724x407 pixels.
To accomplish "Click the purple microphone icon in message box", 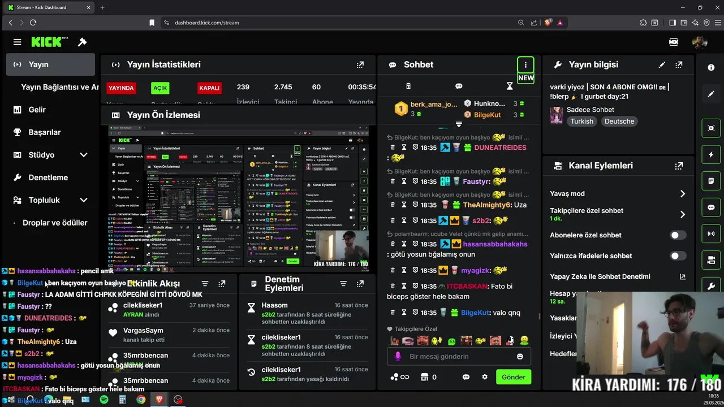I will [398, 357].
